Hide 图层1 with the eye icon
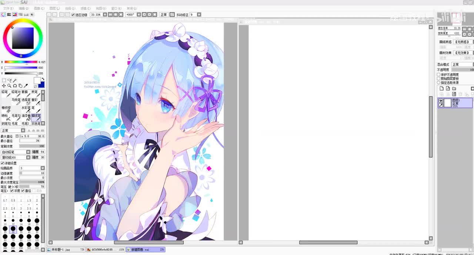The height and width of the screenshot is (255, 474). (441, 101)
